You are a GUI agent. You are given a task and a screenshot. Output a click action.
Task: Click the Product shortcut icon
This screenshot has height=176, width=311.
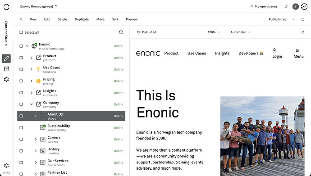(x=38, y=58)
